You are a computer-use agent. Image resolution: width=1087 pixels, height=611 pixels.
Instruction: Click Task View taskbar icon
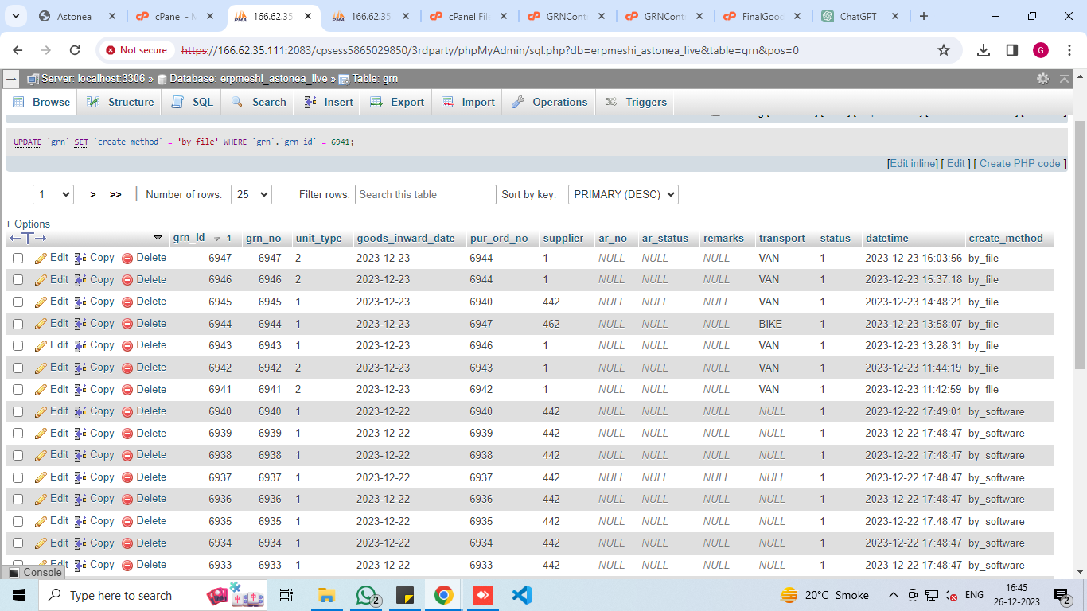(x=286, y=595)
